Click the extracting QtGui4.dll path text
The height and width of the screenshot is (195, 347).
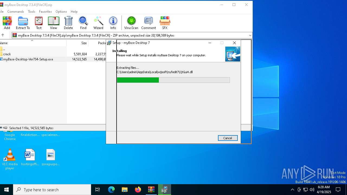tap(155, 72)
